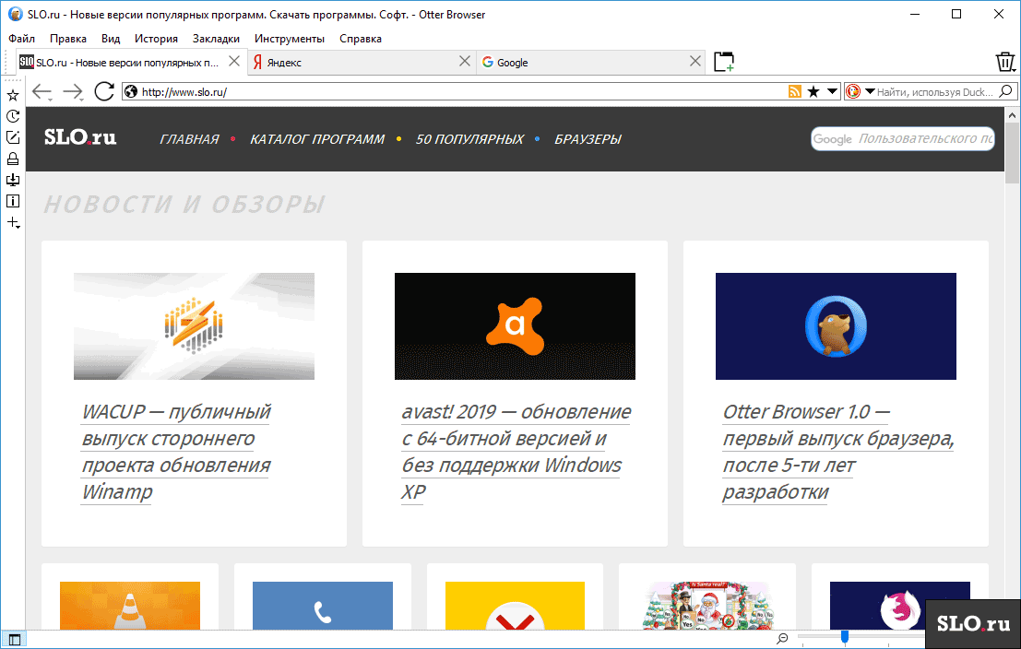Open the Файл menu
The height and width of the screenshot is (649, 1021).
[21, 39]
